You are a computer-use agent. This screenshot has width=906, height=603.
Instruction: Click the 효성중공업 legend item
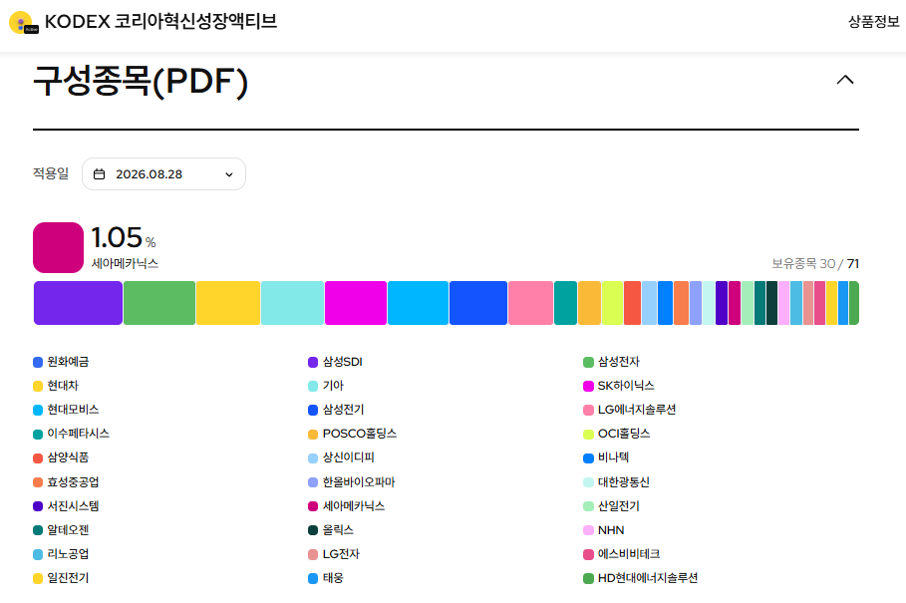[66, 481]
